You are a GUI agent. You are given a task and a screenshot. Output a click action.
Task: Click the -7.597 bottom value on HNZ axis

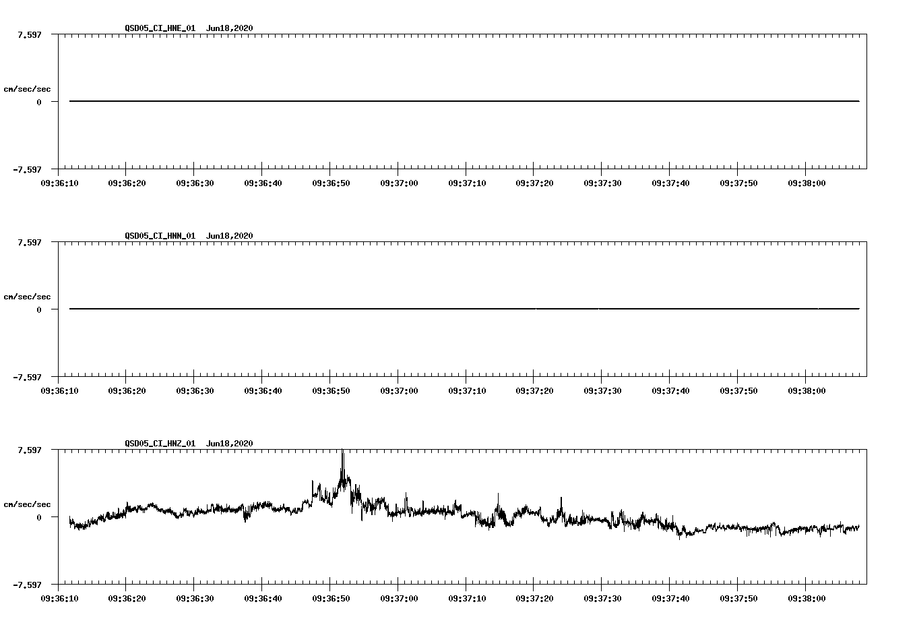click(x=27, y=585)
